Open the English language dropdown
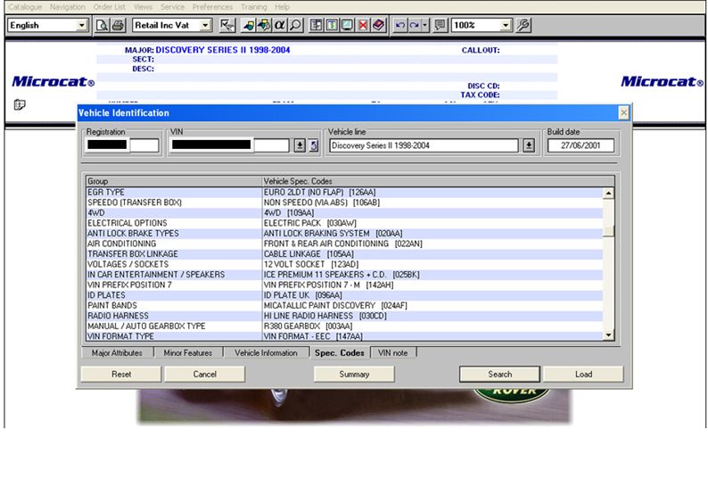 pyautogui.click(x=81, y=25)
